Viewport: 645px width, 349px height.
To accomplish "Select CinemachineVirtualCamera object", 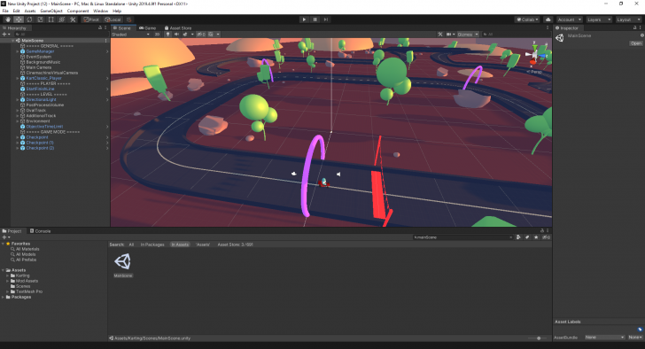I will pyautogui.click(x=51, y=73).
